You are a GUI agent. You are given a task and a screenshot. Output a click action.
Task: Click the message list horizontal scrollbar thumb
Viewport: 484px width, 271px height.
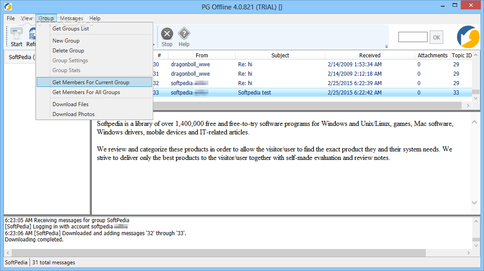(x=307, y=105)
